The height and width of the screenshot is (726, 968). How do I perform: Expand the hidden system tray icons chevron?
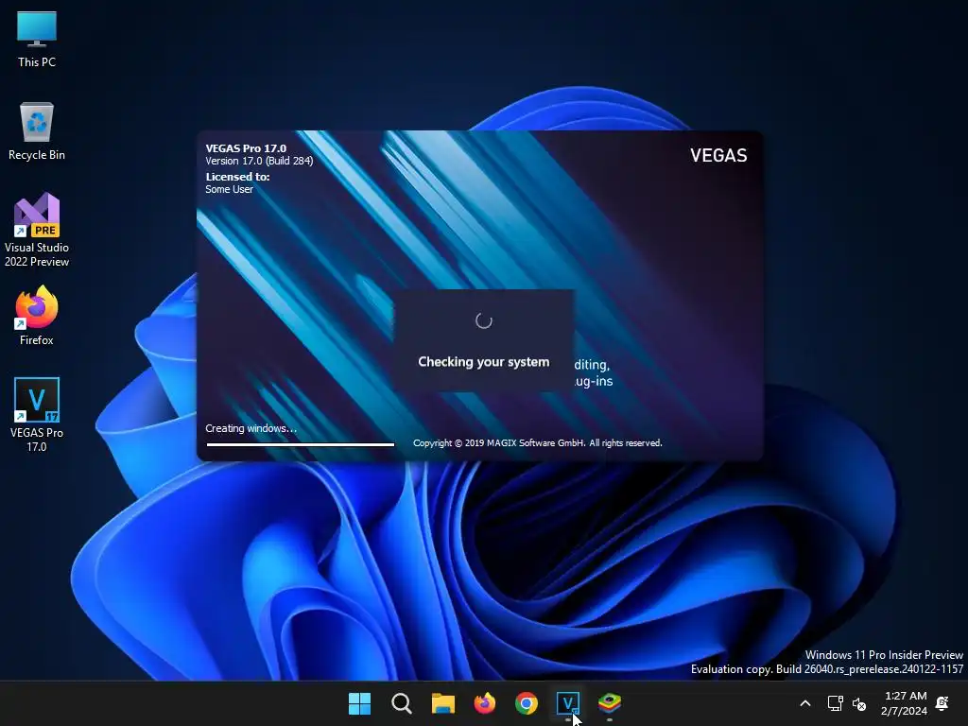pos(805,703)
